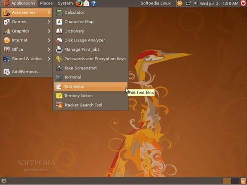Click the Sound & Video film icon
Viewport: 247px width, 185px height.
coord(7,59)
